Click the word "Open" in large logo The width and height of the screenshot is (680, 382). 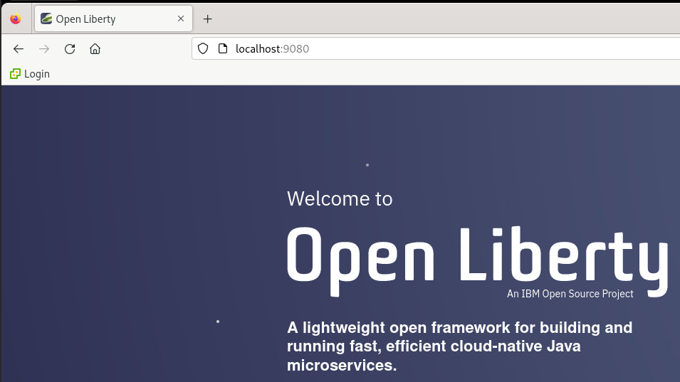pos(360,256)
